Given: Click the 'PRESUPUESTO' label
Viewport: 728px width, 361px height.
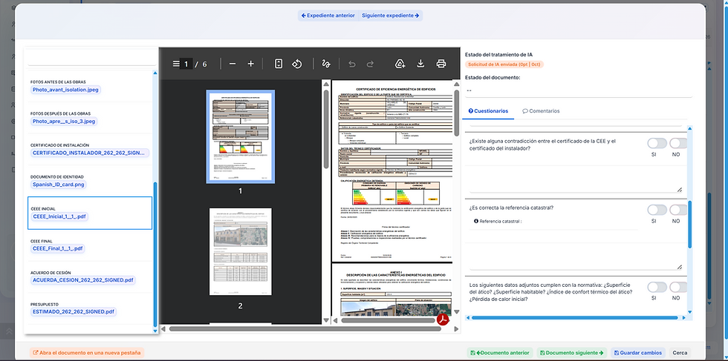Looking at the screenshot, I should point(44,304).
